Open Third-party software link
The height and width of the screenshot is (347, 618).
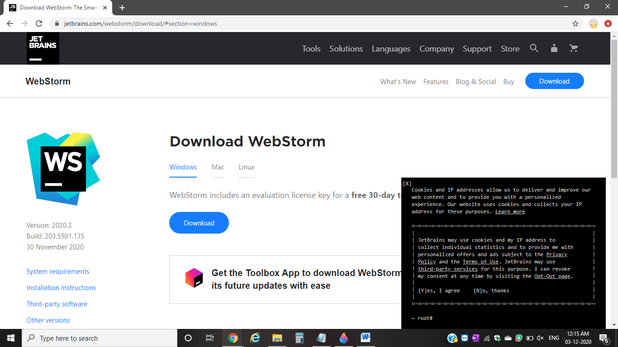[57, 304]
